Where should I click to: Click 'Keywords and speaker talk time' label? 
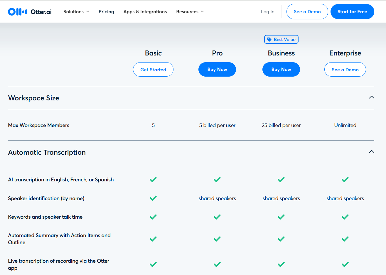(45, 217)
